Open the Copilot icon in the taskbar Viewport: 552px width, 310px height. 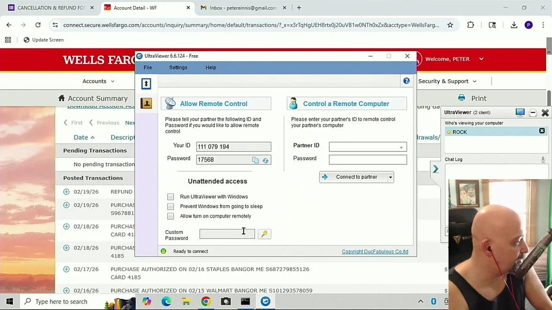click(147, 301)
